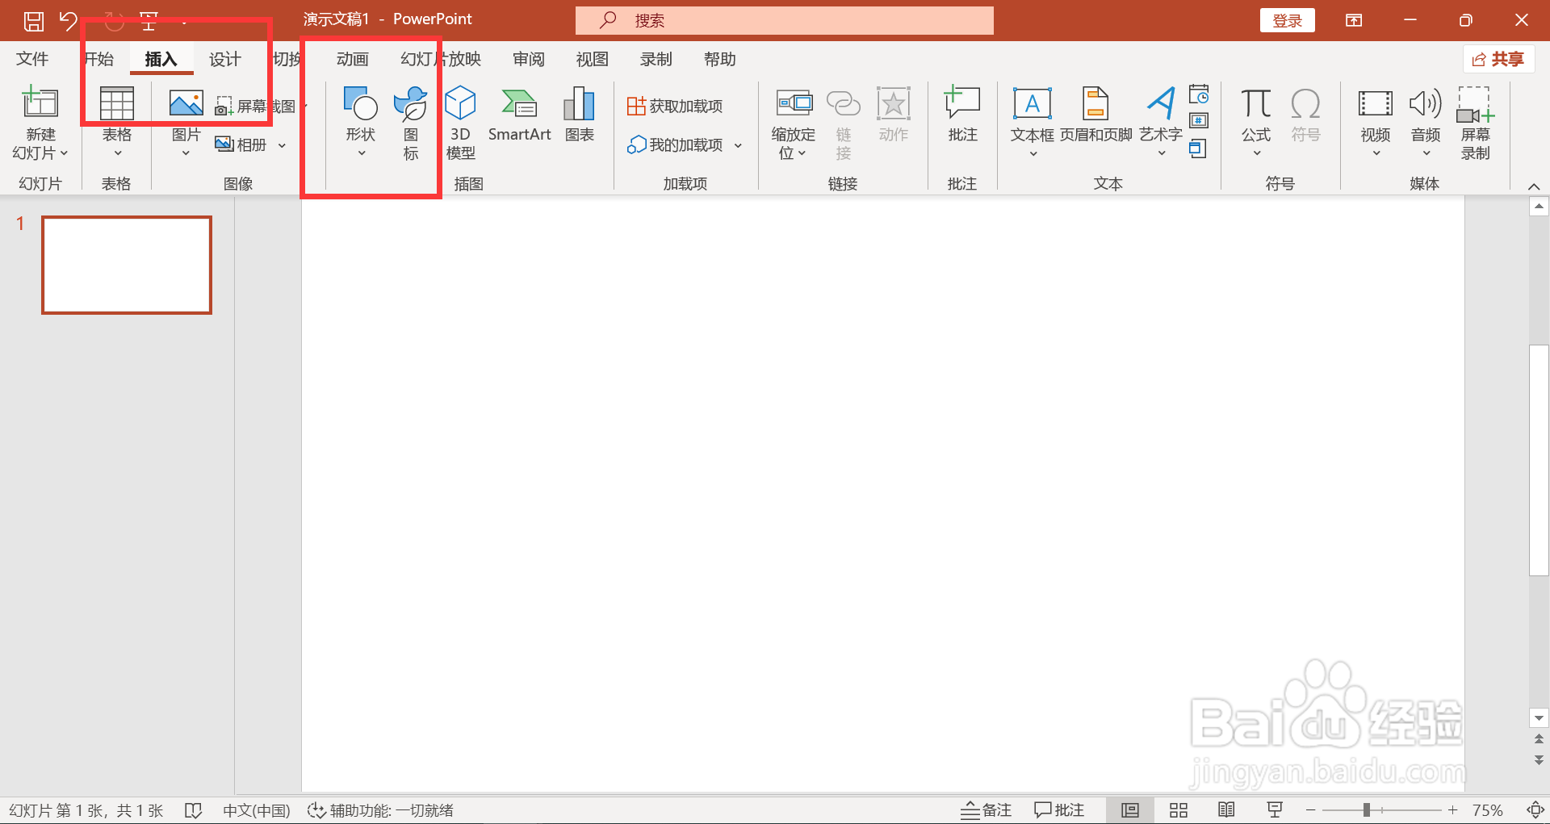Insert WordArt text
Viewport: 1550px width, 824px height.
1161,122
